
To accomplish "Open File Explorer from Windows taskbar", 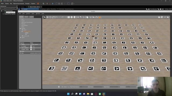I will pos(88,94).
